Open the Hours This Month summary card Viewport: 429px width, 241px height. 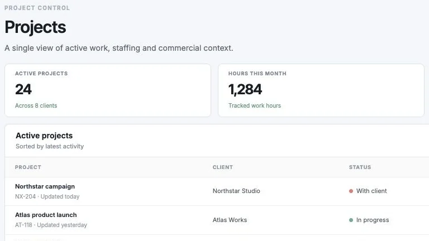321,90
